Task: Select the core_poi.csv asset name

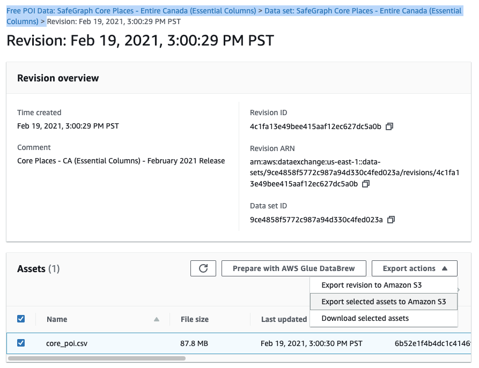Action: coord(67,343)
